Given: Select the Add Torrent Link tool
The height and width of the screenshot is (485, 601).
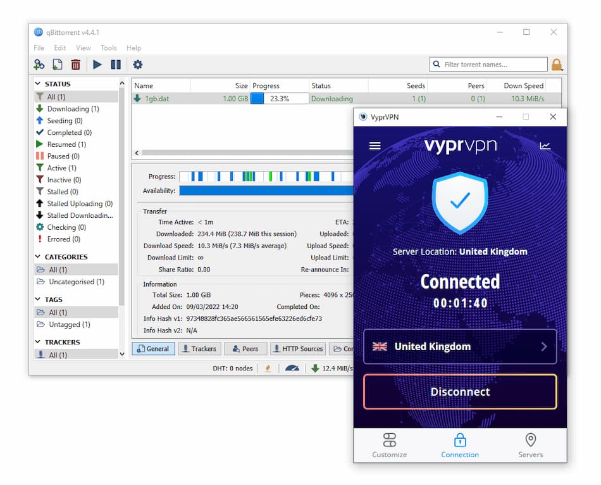Looking at the screenshot, I should pos(39,64).
